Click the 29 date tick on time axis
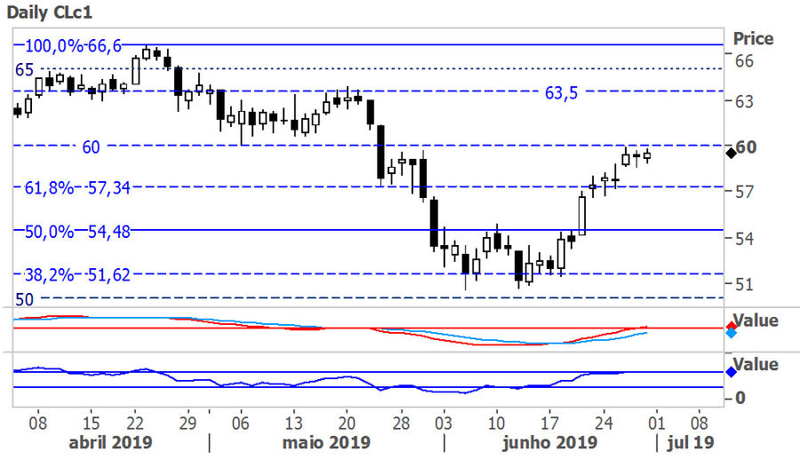800x459 pixels. (x=188, y=423)
